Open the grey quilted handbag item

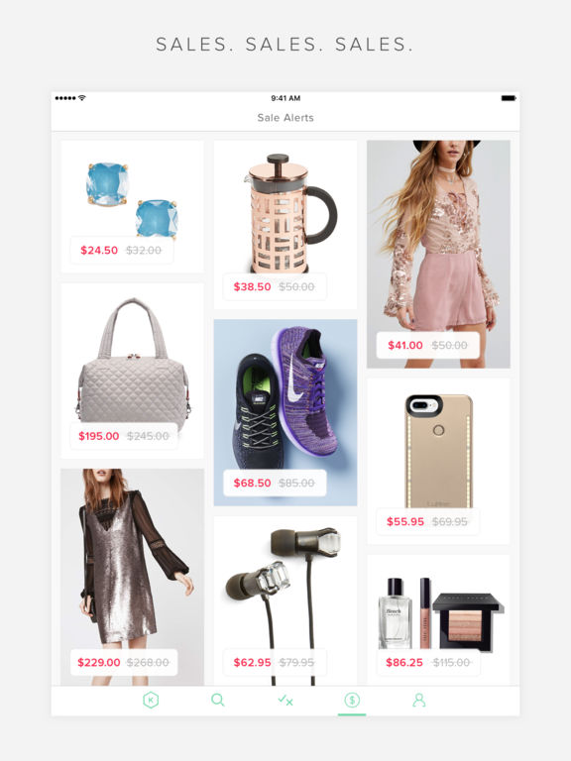pyautogui.click(x=132, y=371)
